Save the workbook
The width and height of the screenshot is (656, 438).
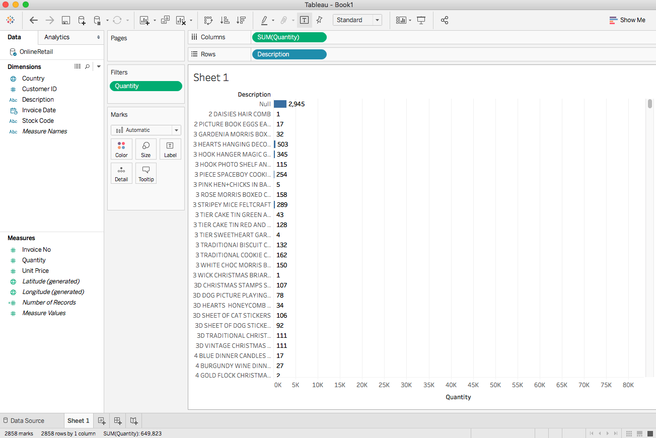tap(66, 20)
